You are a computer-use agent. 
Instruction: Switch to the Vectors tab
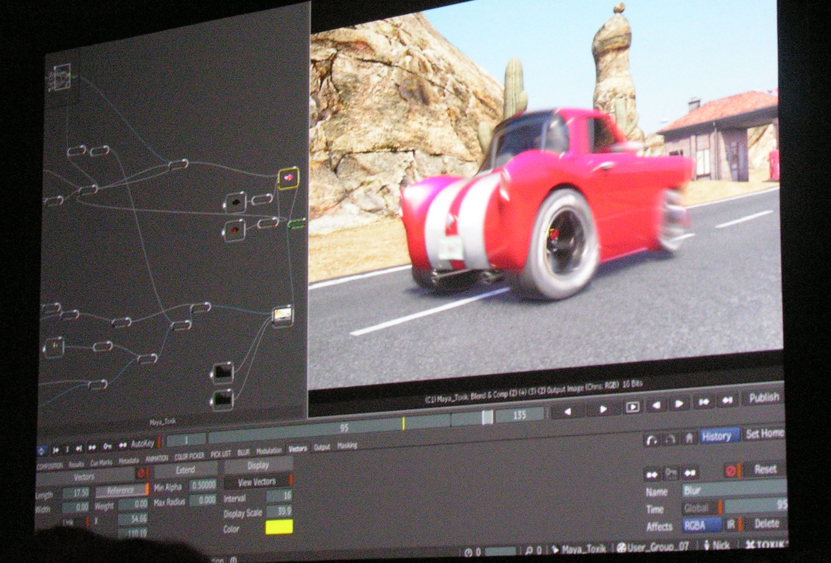tap(298, 449)
